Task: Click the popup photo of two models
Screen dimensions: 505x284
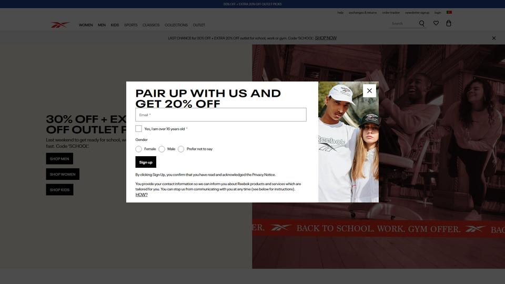Action: point(348,142)
